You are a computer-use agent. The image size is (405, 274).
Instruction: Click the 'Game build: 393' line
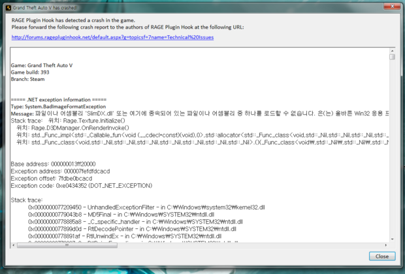click(30, 72)
